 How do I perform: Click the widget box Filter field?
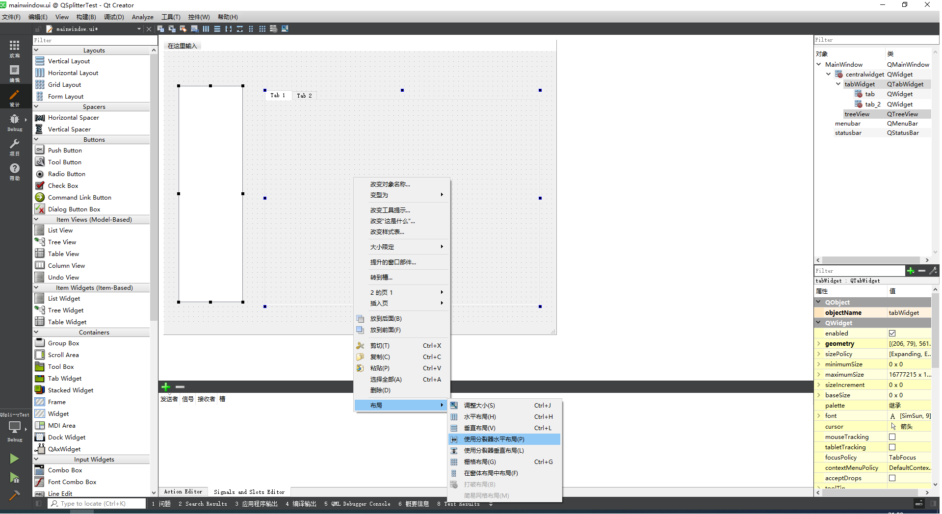pyautogui.click(x=95, y=40)
